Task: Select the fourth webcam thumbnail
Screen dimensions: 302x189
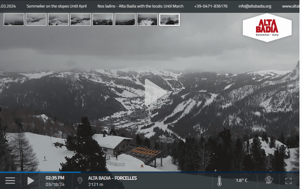Action: pos(80,19)
